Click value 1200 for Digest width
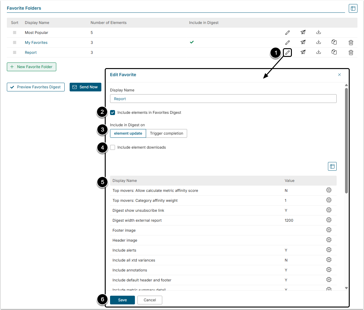 (x=289, y=220)
